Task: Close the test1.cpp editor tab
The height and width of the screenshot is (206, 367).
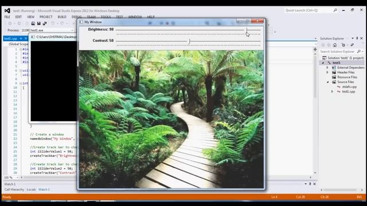Action: (26, 38)
